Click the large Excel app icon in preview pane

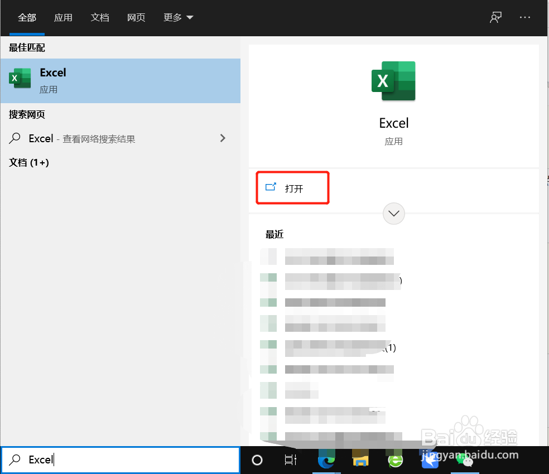393,81
